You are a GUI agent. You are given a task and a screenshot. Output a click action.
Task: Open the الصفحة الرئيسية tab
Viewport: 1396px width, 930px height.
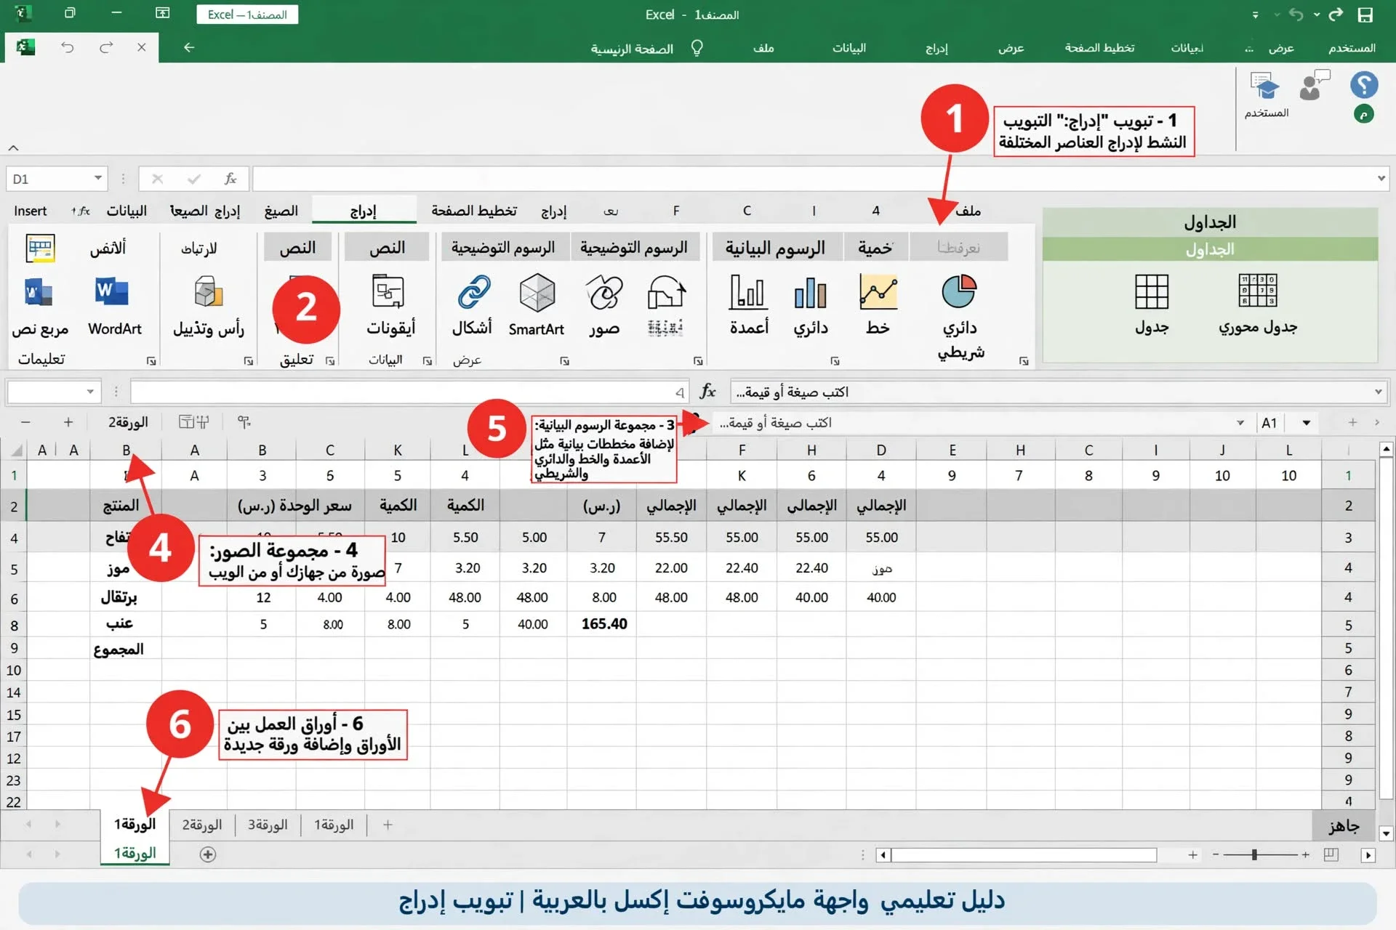632,49
